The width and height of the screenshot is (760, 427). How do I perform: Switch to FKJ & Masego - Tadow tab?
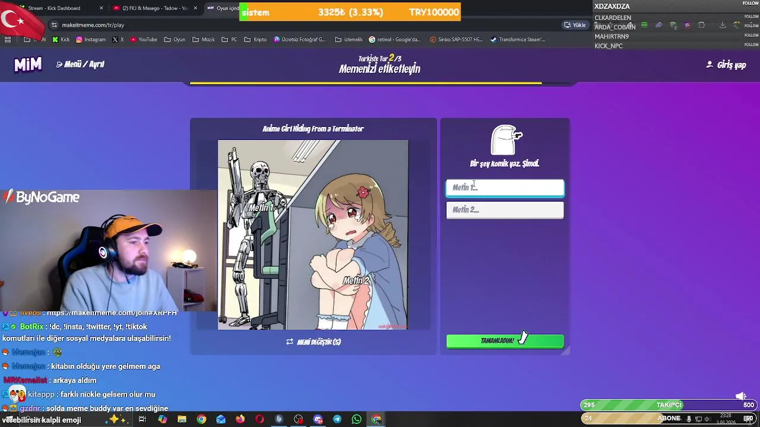click(154, 8)
